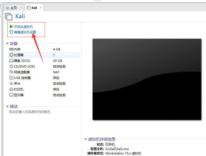Click the 配置文件 label in VM details

(97, 149)
